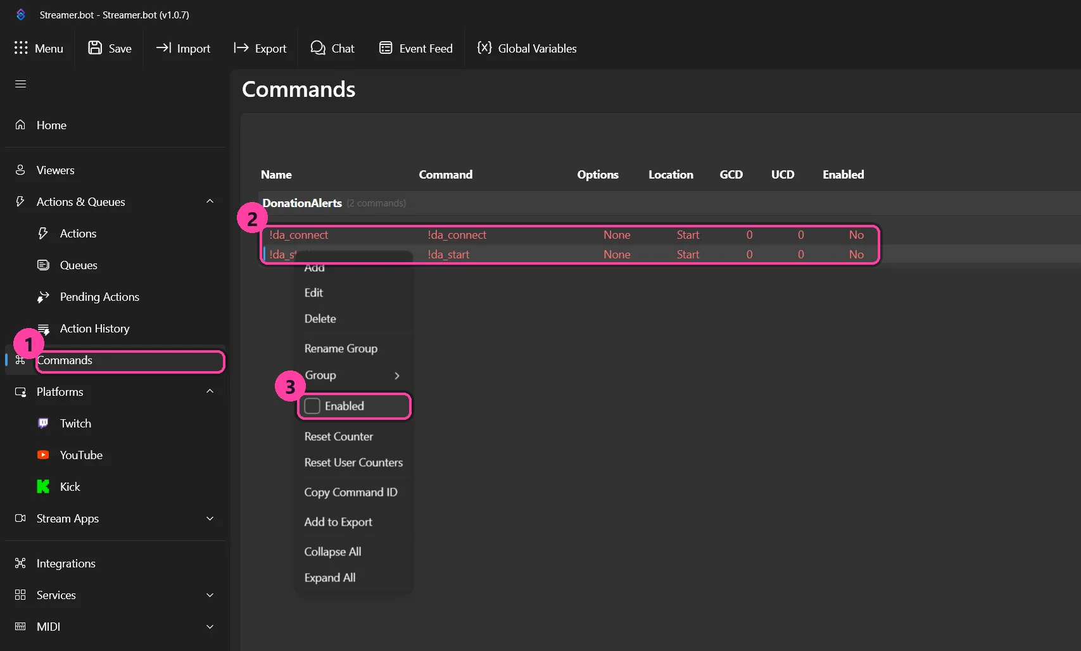
Task: Sort by the Enabled column header
Action: click(x=843, y=174)
